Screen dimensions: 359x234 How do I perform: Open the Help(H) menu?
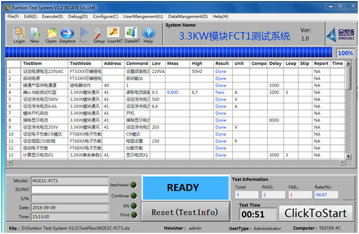pyautogui.click(x=220, y=17)
